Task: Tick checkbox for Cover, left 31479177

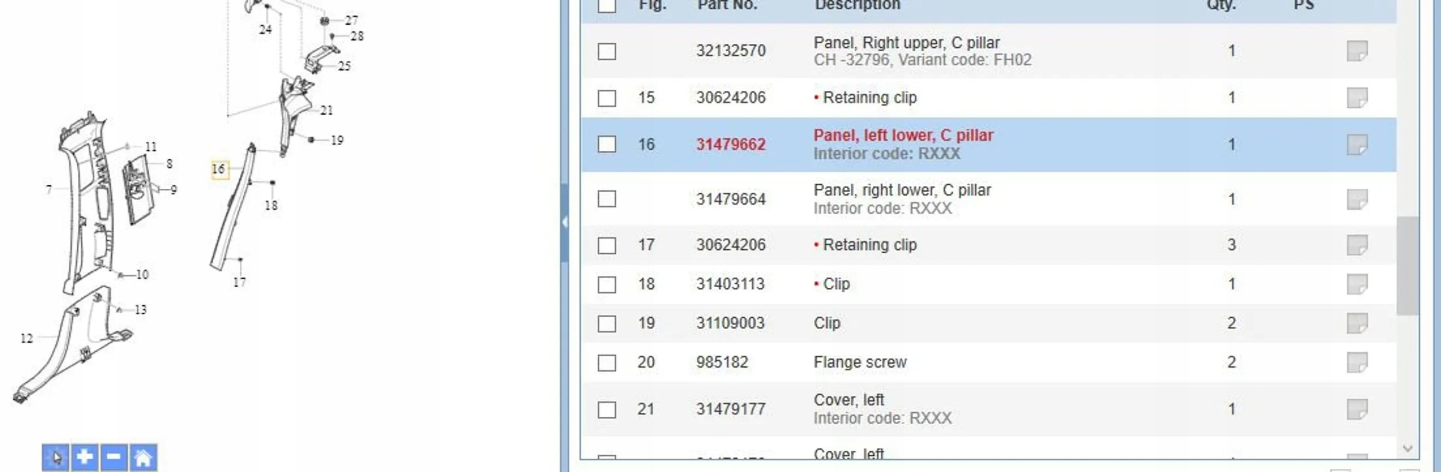Action: coord(606,410)
